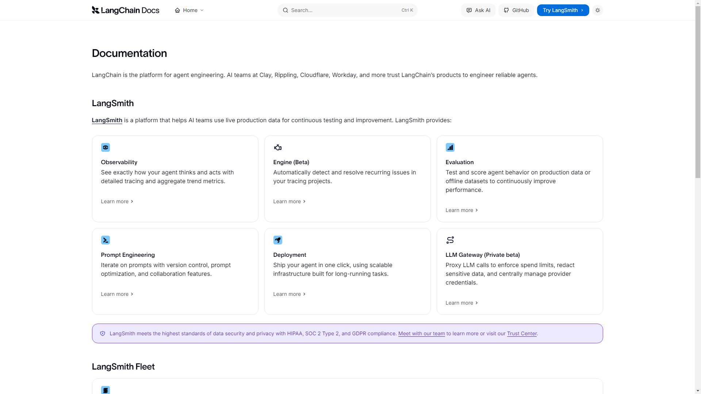The image size is (701, 394).
Task: Click Learn more under Observability
Action: point(117,201)
